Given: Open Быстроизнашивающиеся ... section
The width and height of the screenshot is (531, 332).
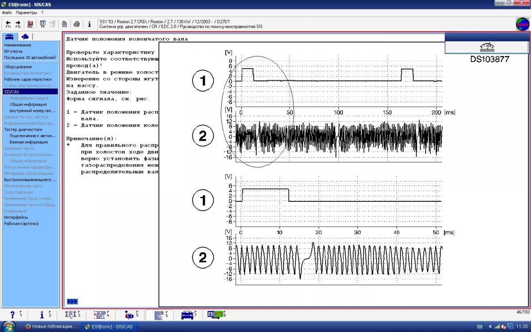Looking at the screenshot, I should (31, 180).
